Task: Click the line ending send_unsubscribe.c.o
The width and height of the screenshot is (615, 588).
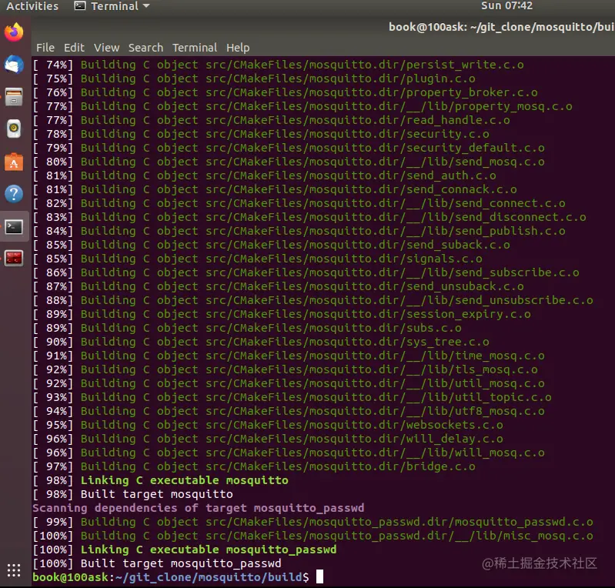Action: pyautogui.click(x=313, y=300)
